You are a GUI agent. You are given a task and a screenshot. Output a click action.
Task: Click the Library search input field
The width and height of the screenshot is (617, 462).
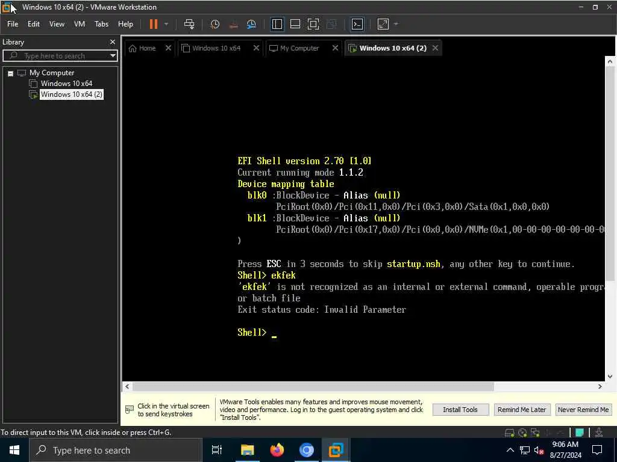pos(55,56)
